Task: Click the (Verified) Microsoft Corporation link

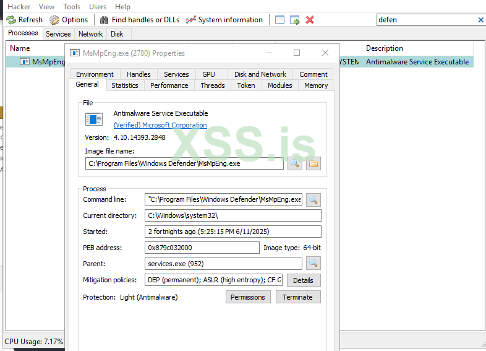Action: click(160, 125)
